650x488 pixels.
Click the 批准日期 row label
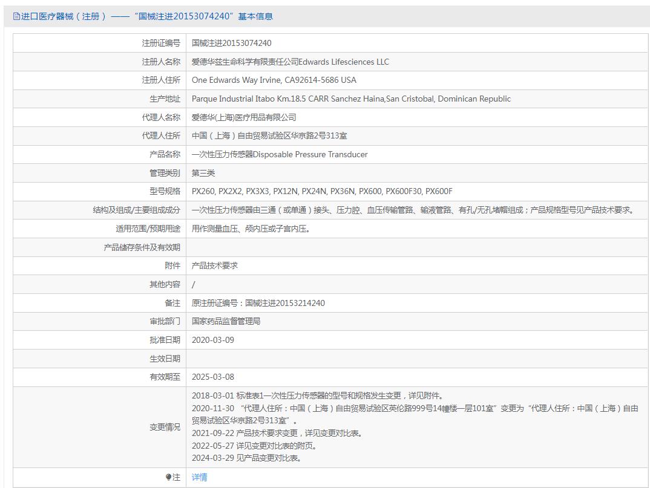(x=165, y=340)
